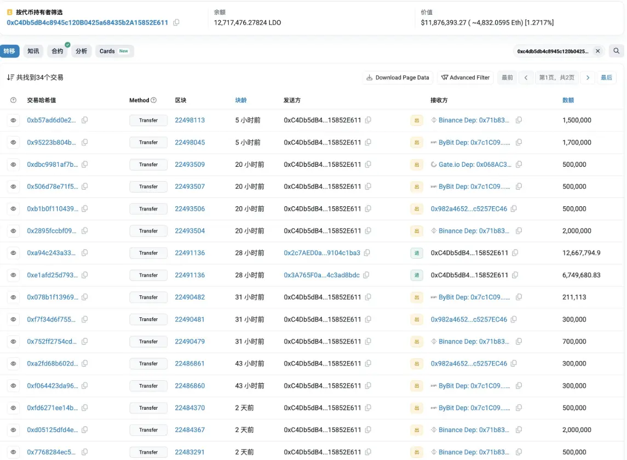
Task: Click Download Page Data button
Action: [x=398, y=78]
